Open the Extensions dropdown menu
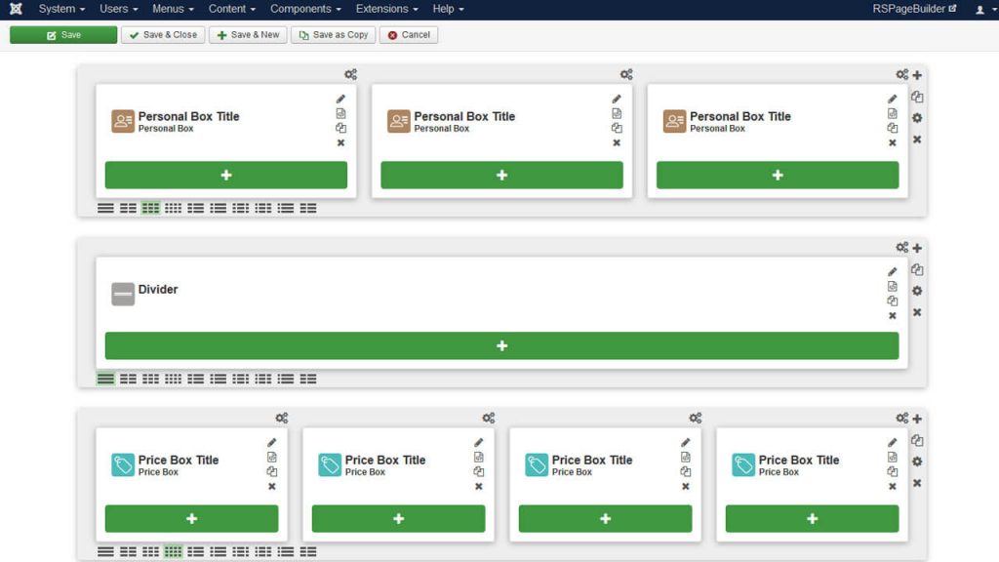 [386, 9]
